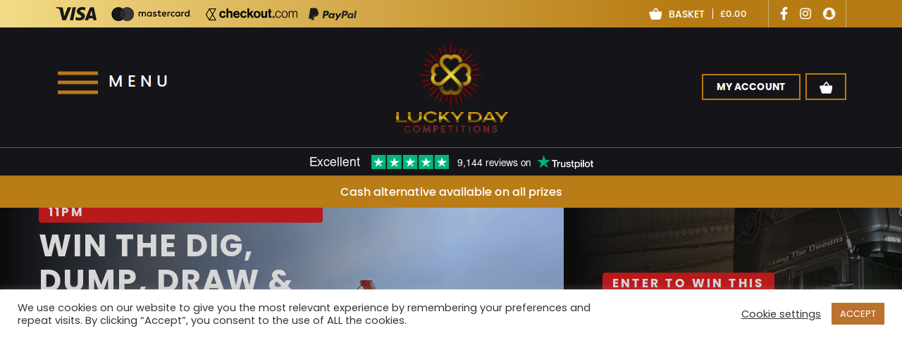Click the Lucky Day Competitions logo
902x338 pixels.
tap(451, 89)
